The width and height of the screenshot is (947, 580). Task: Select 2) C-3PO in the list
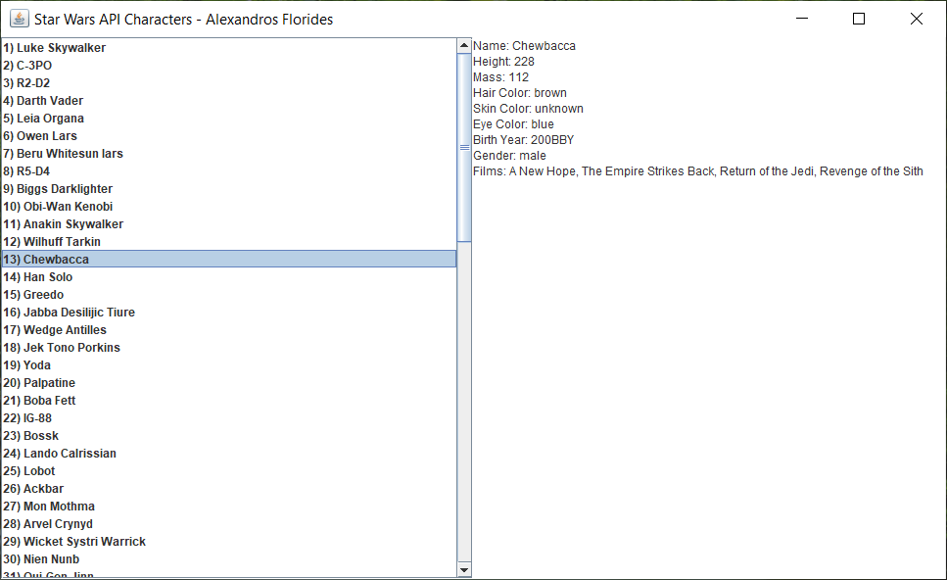229,66
